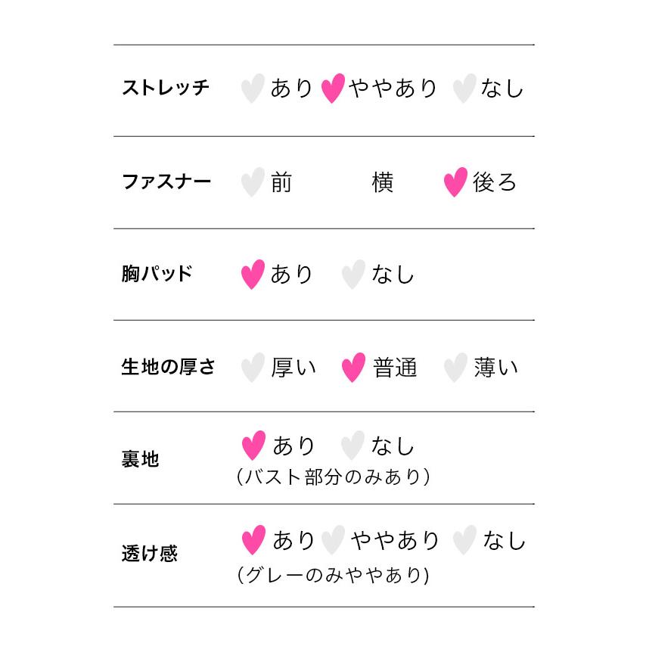The height and width of the screenshot is (646, 646).
Task: Click the pink heart for 透け感 あり
Action: point(253,540)
